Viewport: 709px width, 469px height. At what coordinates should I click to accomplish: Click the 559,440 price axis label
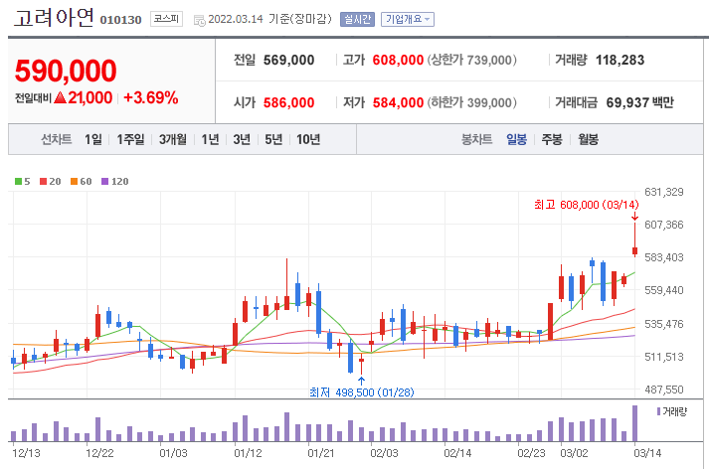click(664, 290)
